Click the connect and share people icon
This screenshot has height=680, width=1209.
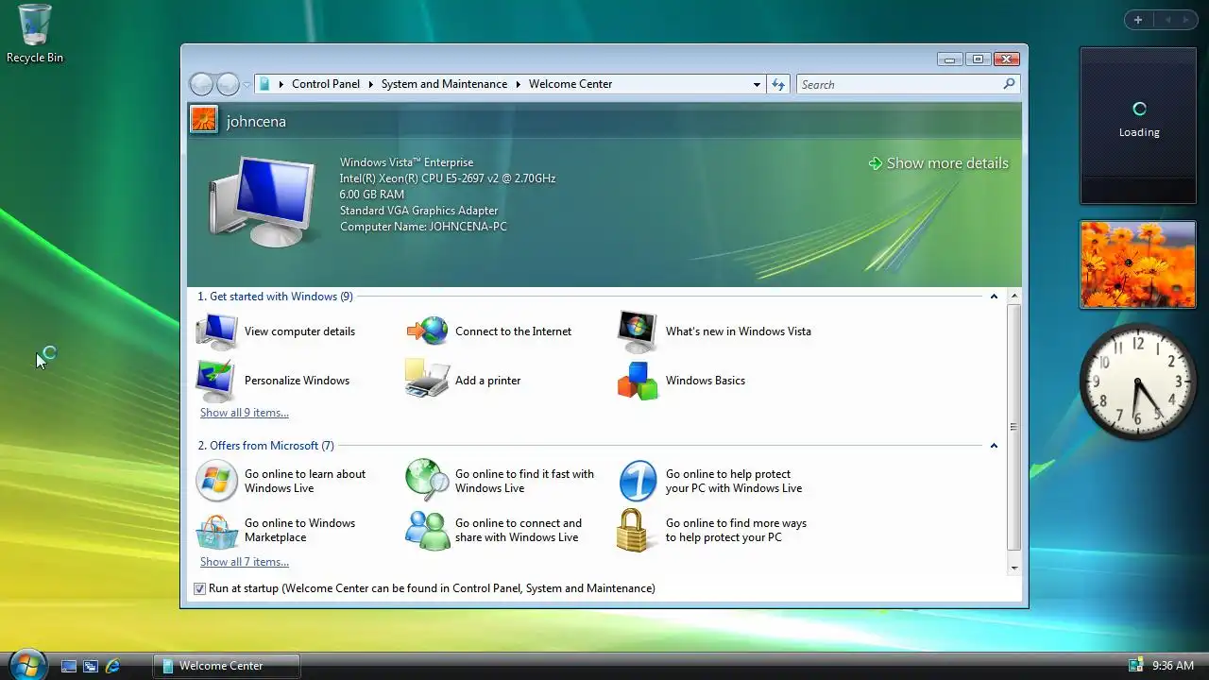pos(427,531)
